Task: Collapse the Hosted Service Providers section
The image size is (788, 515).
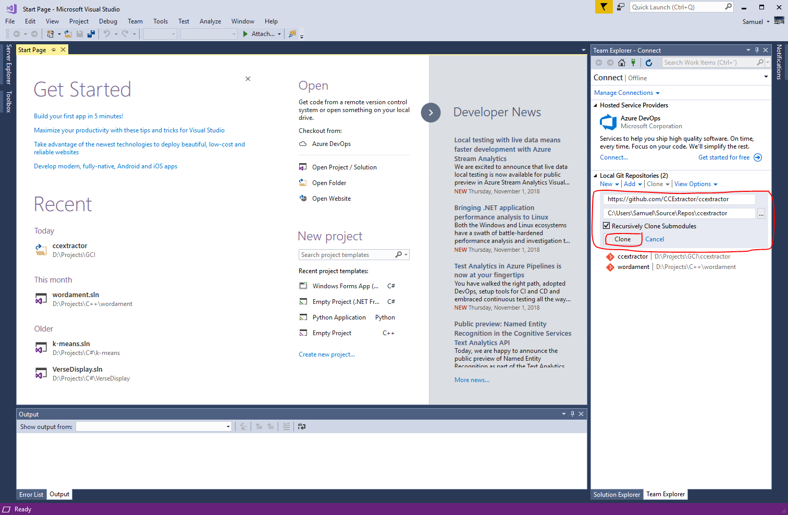Action: click(596, 105)
